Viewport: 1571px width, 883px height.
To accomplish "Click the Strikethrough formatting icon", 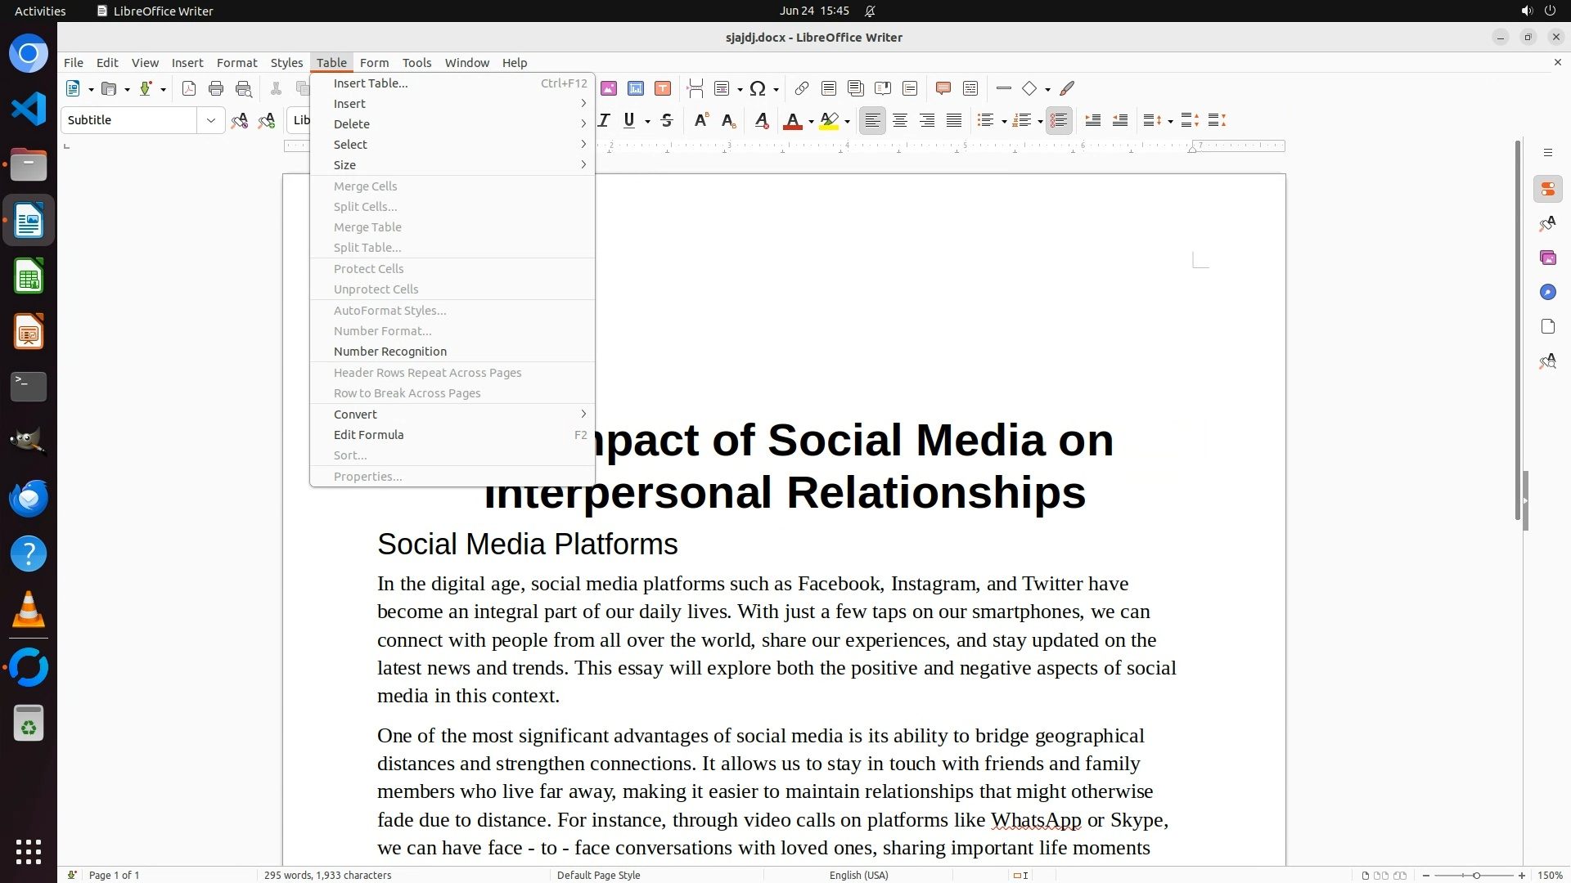I will pyautogui.click(x=667, y=120).
